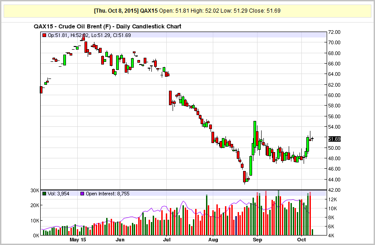Click the red OHLC legend square
The image size is (375, 245).
pyautogui.click(x=44, y=35)
